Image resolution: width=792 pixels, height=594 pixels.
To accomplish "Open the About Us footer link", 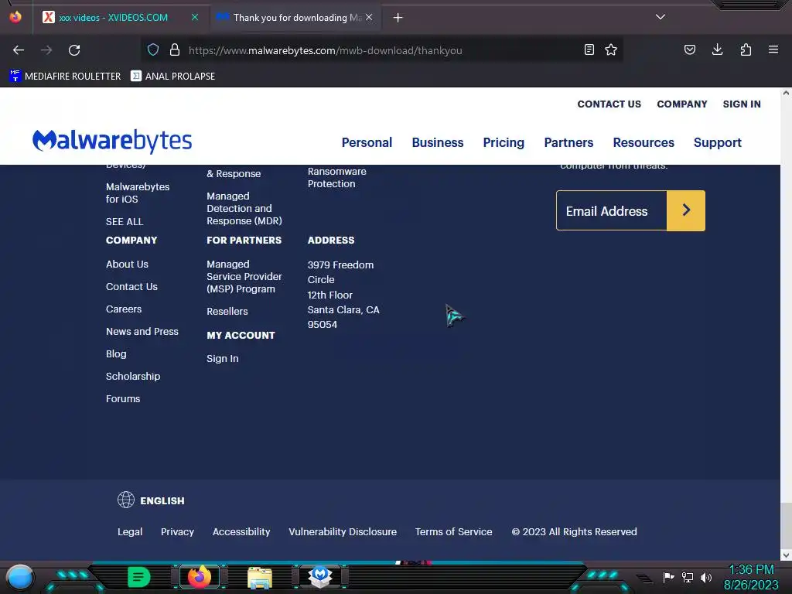I will click(127, 265).
